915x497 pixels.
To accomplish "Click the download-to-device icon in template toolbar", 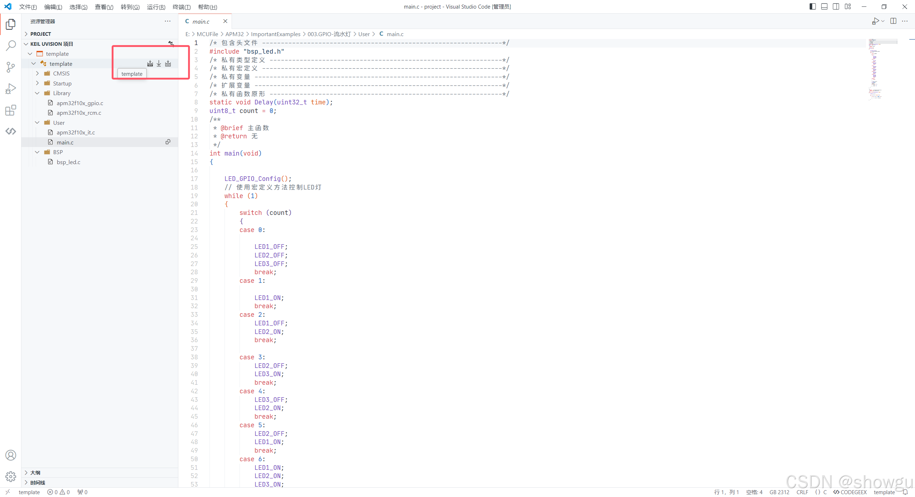I will [x=159, y=63].
